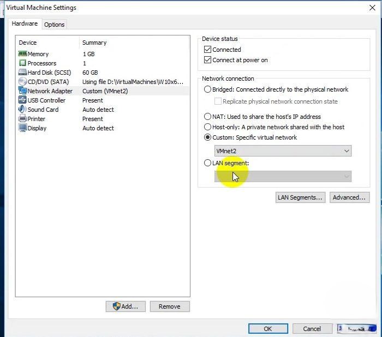
Task: Switch to the Options tab
Action: 55,25
